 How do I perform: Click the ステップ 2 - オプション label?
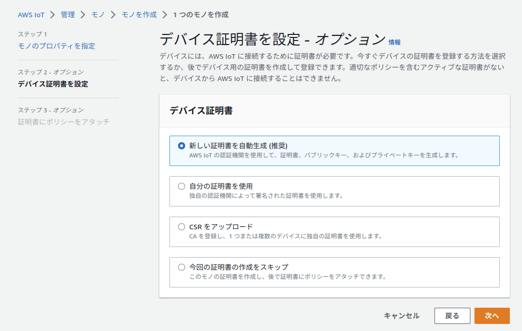51,72
